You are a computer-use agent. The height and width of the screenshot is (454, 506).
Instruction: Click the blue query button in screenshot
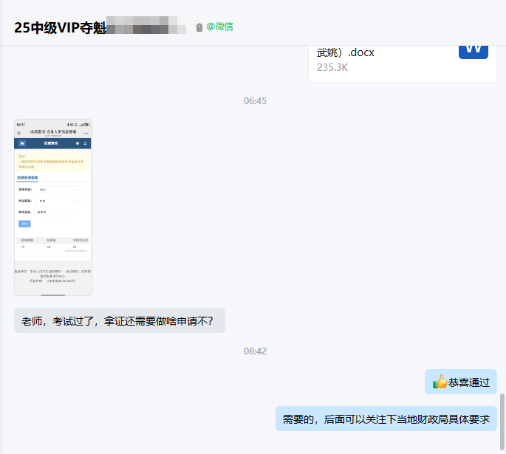coord(24,224)
